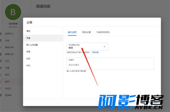Open the 了解详情 link

[95, 52]
